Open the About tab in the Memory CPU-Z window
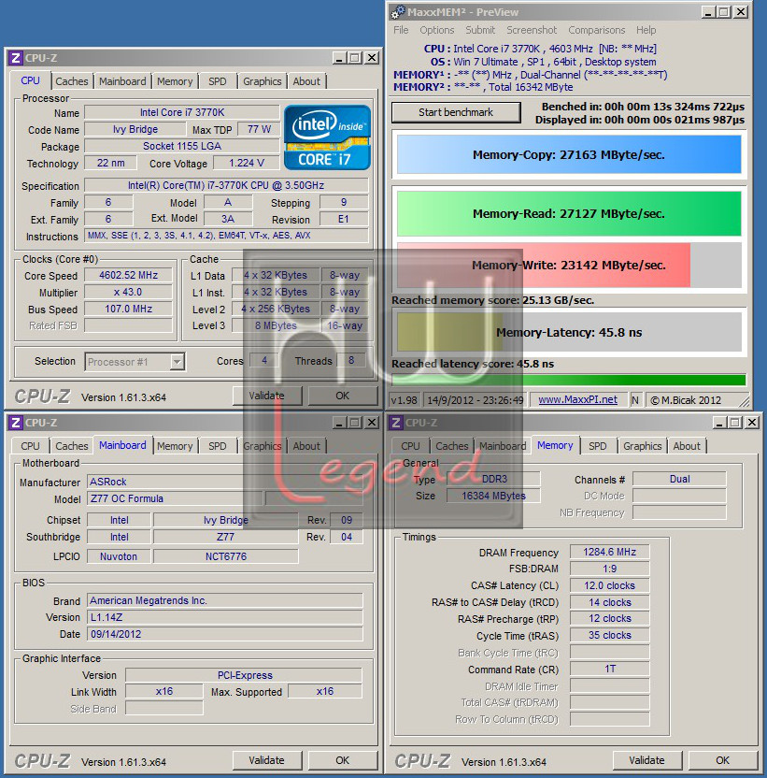This screenshot has width=767, height=778. point(687,446)
